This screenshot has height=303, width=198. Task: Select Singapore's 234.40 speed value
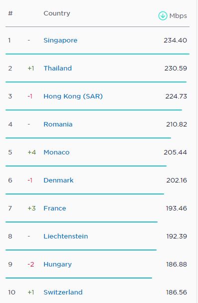175,40
